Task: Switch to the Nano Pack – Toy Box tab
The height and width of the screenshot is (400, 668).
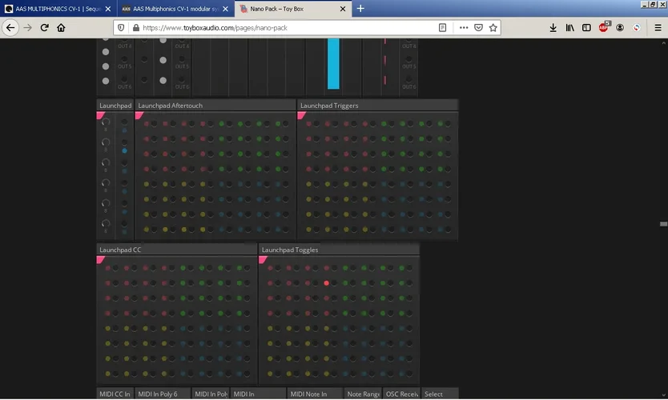Action: [288, 9]
